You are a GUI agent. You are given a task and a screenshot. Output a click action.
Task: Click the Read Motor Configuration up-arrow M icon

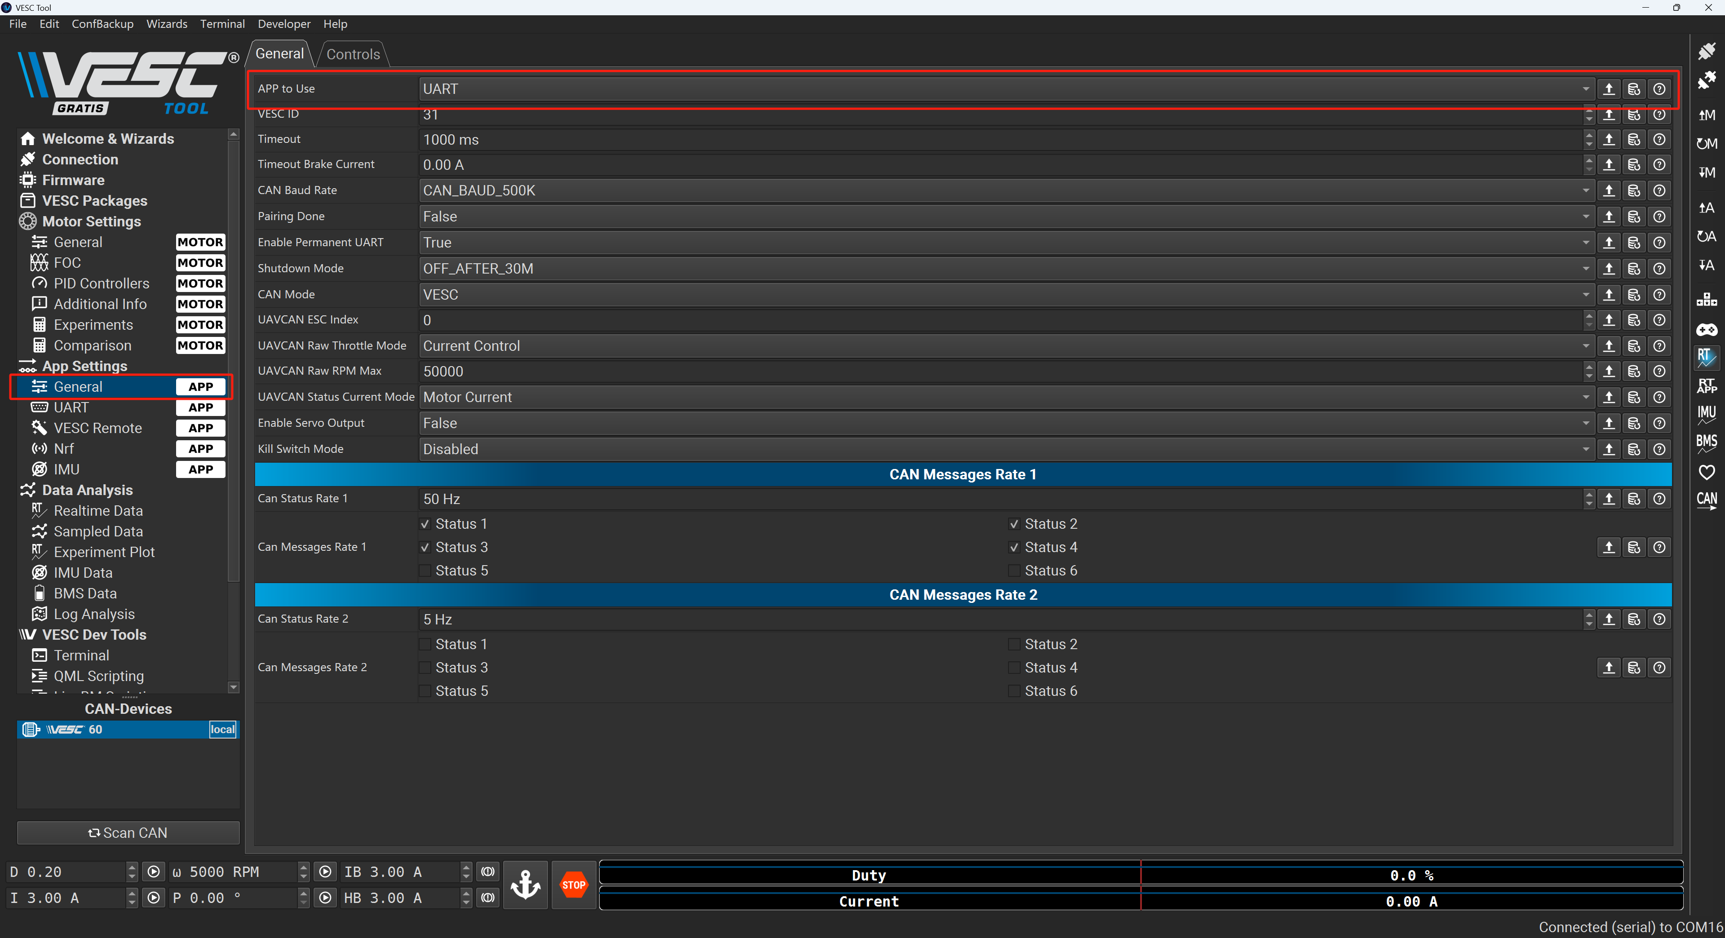(1706, 115)
